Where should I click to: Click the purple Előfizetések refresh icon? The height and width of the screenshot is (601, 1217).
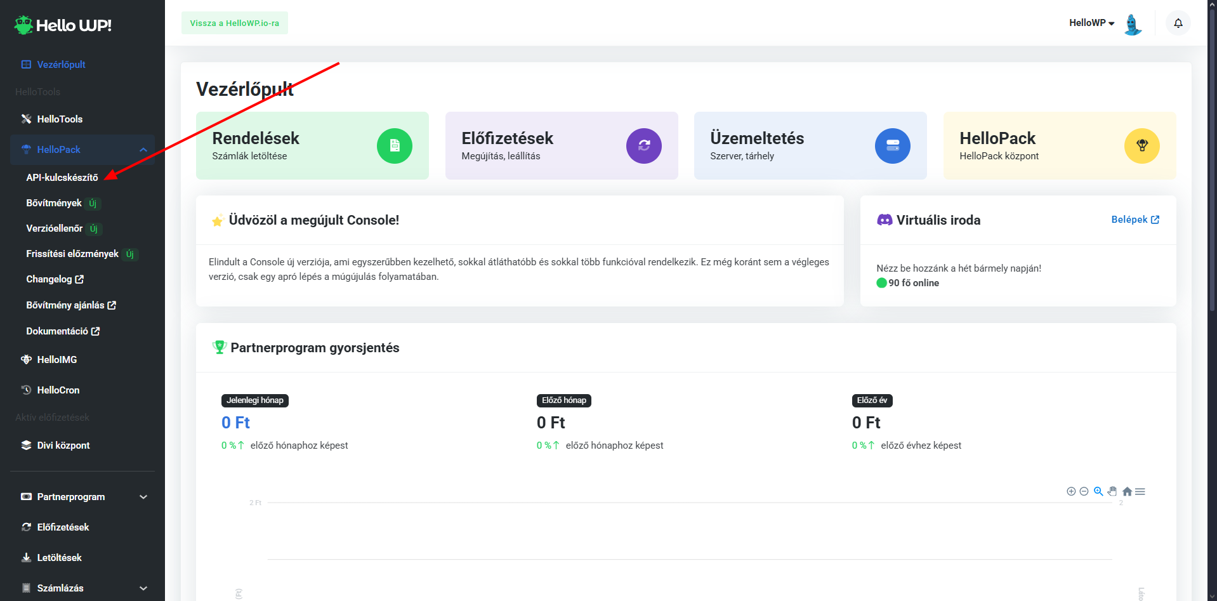(643, 146)
